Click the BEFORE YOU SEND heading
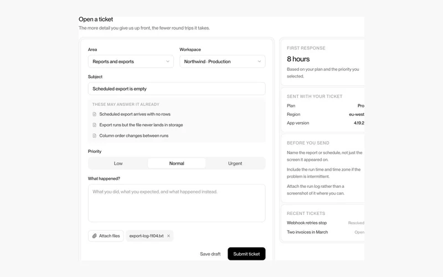Image resolution: width=443 pixels, height=277 pixels. tap(308, 143)
